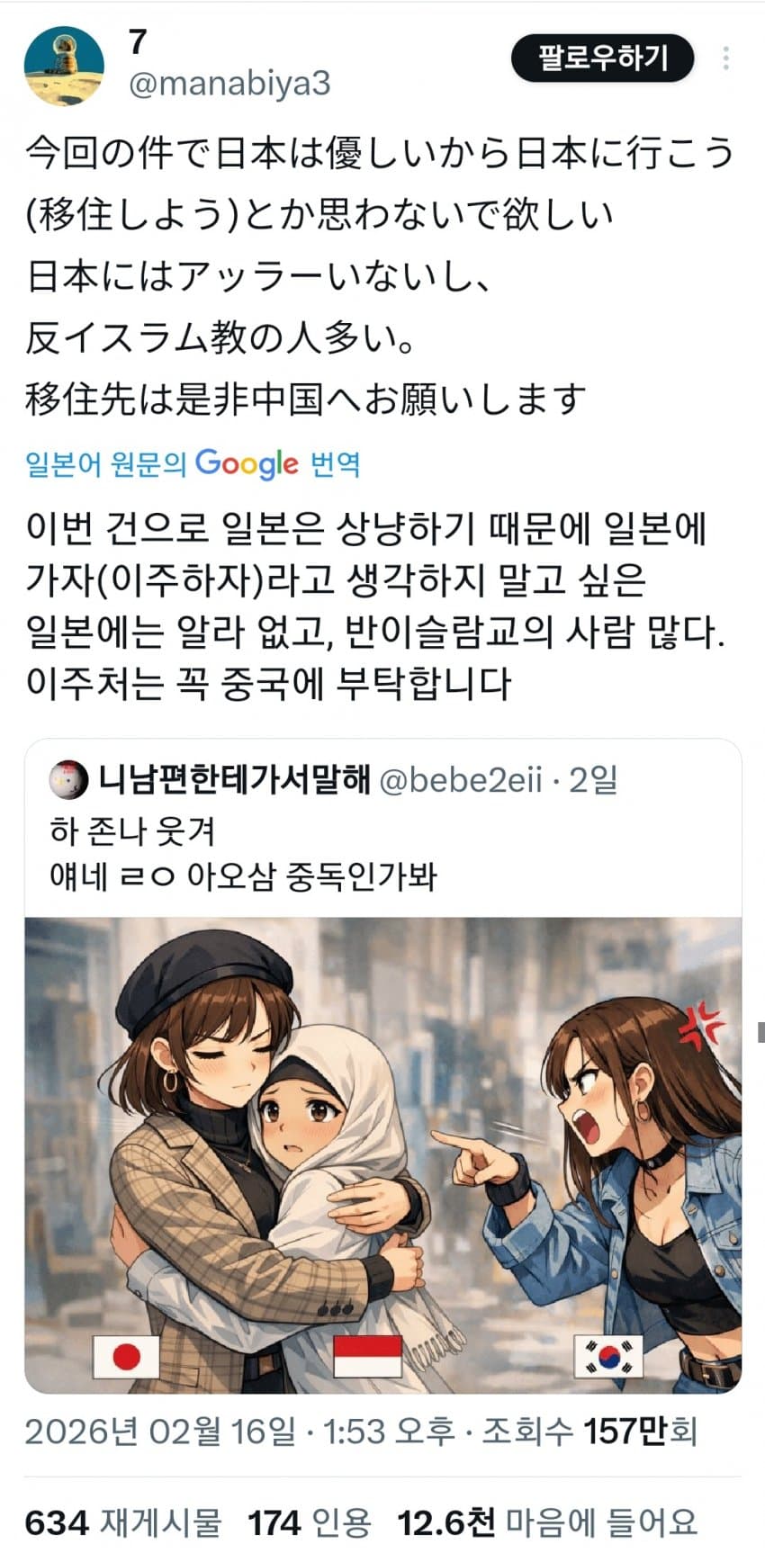Viewport: 765px width, 1562px height.
Task: Open quoted user 니남편한테가서말해 profile
Action: click(233, 780)
